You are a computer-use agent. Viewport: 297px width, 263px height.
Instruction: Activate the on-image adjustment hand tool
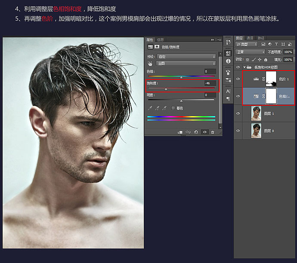150,64
